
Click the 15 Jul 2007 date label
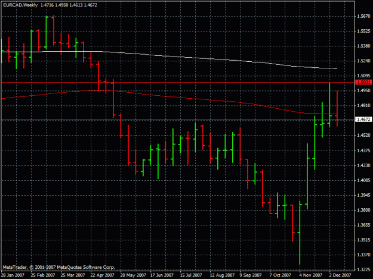pyautogui.click(x=191, y=275)
